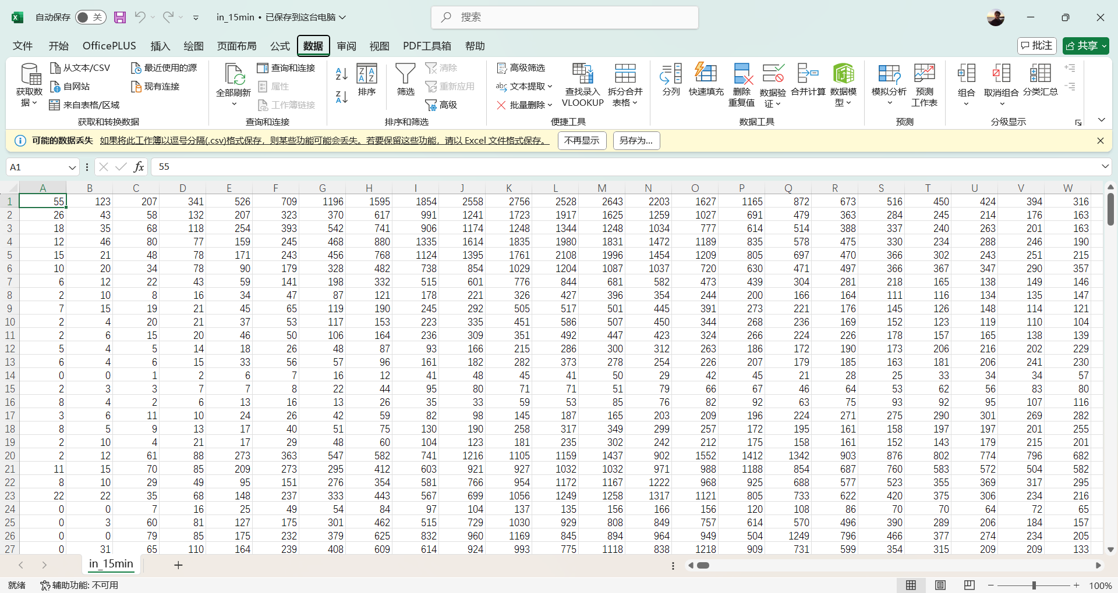This screenshot has width=1118, height=593.
Task: Switch to the Formulas (公式) tab
Action: pyautogui.click(x=279, y=46)
